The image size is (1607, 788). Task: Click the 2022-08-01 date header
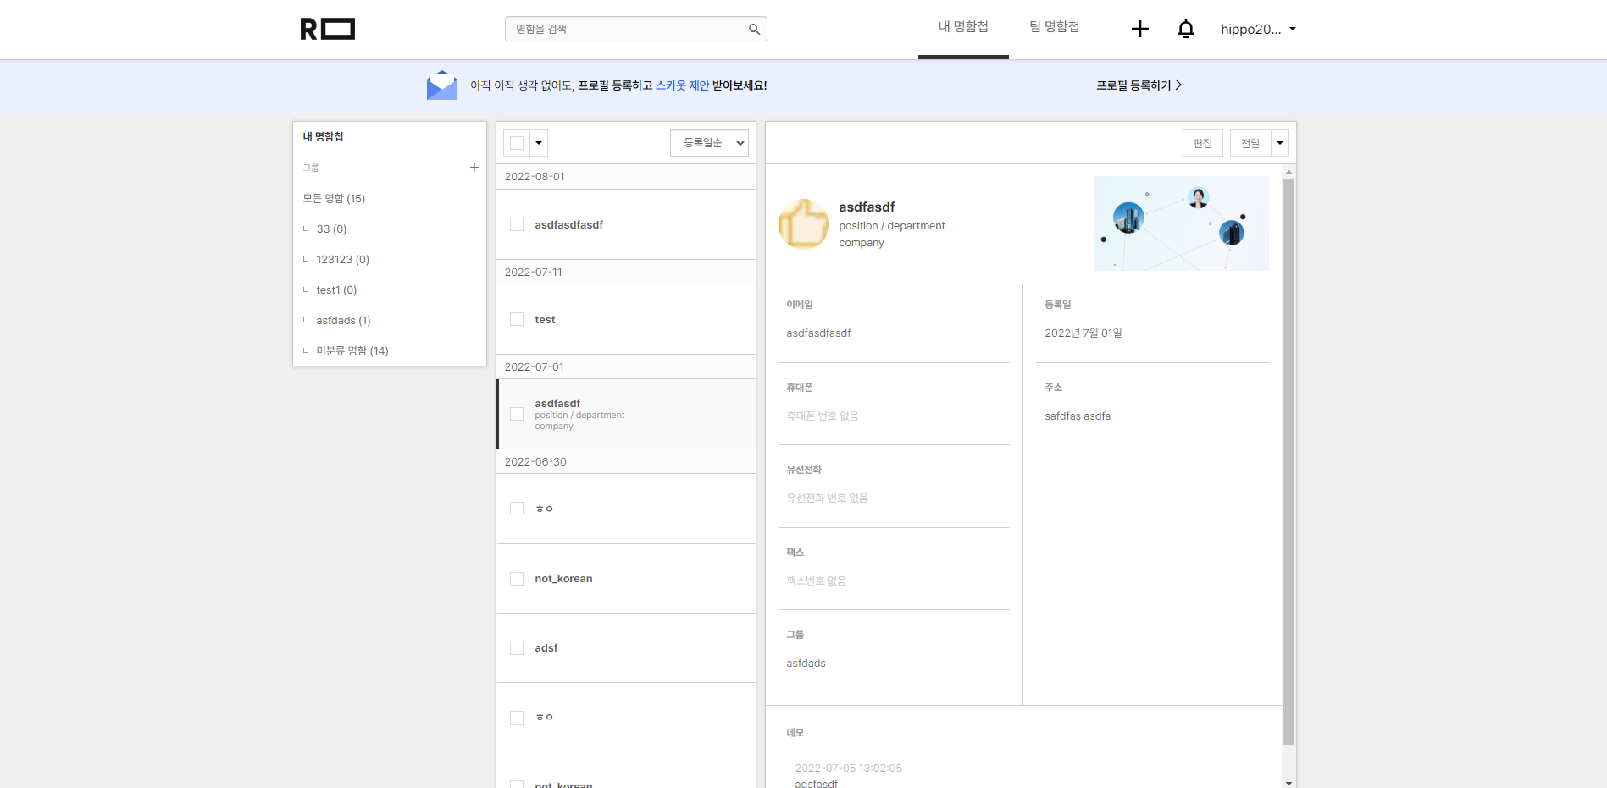(x=626, y=176)
